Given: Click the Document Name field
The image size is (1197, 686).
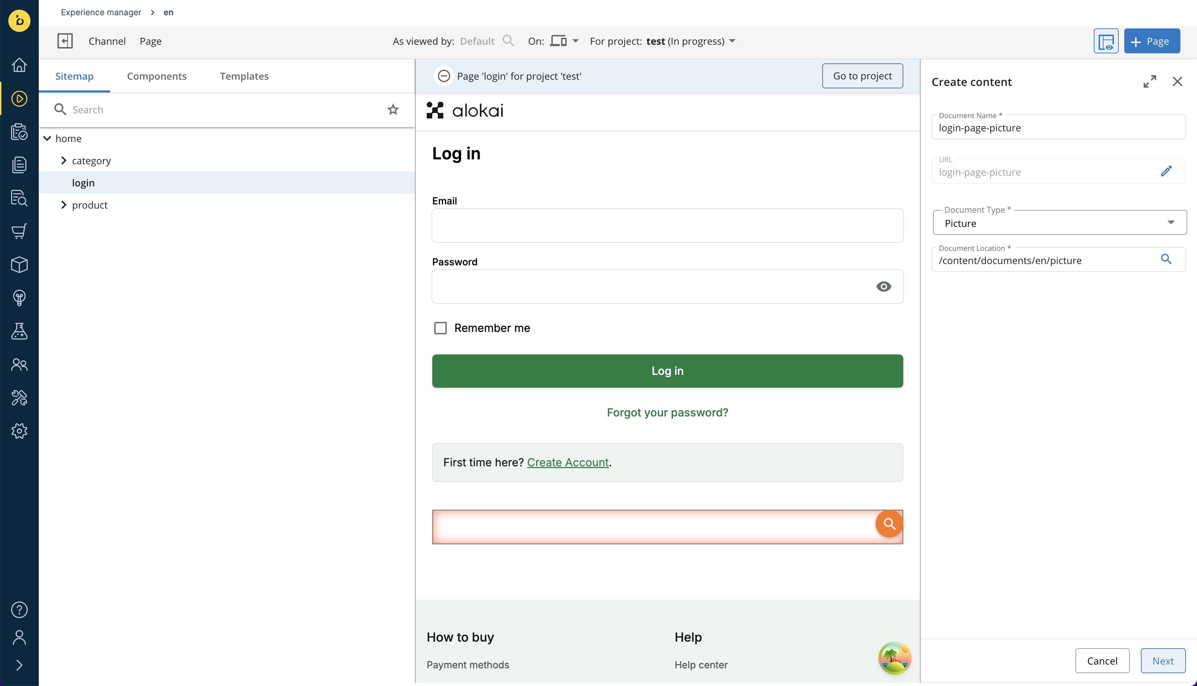Looking at the screenshot, I should pyautogui.click(x=1058, y=127).
